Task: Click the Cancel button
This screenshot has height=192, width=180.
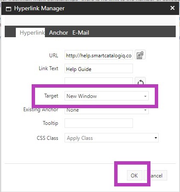Action: [x=156, y=175]
